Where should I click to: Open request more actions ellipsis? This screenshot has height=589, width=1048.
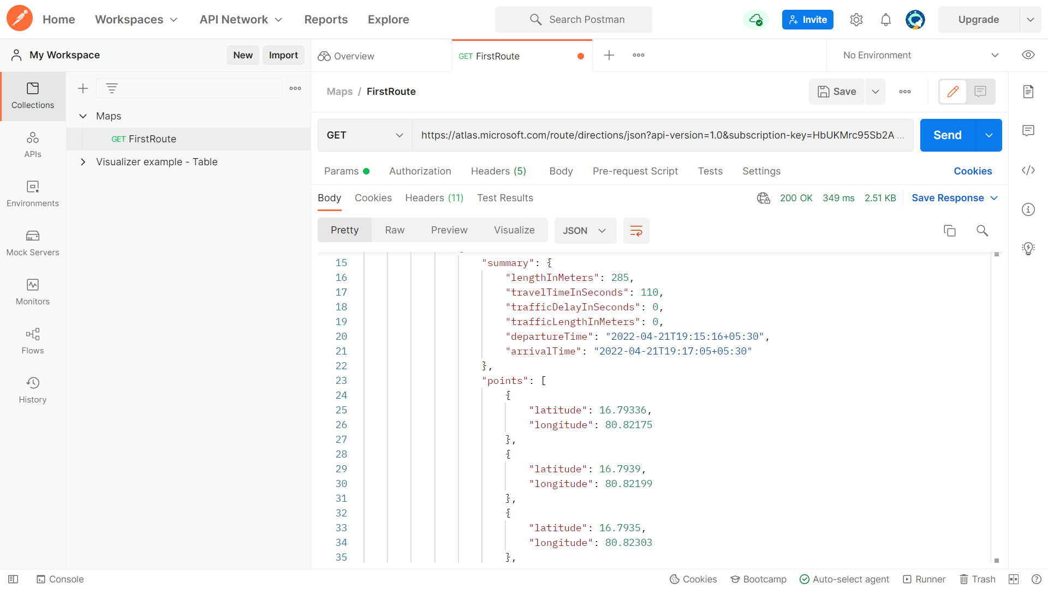905,92
